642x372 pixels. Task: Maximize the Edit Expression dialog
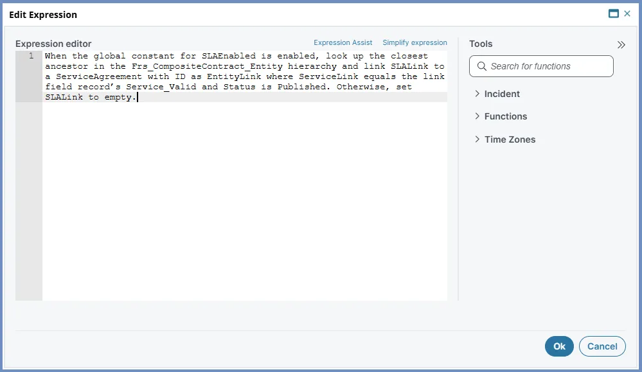point(613,14)
